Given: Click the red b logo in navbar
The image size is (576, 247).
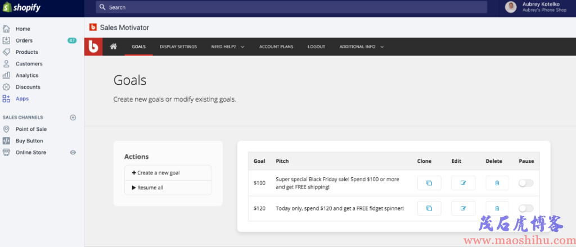Looking at the screenshot, I should pyautogui.click(x=93, y=47).
